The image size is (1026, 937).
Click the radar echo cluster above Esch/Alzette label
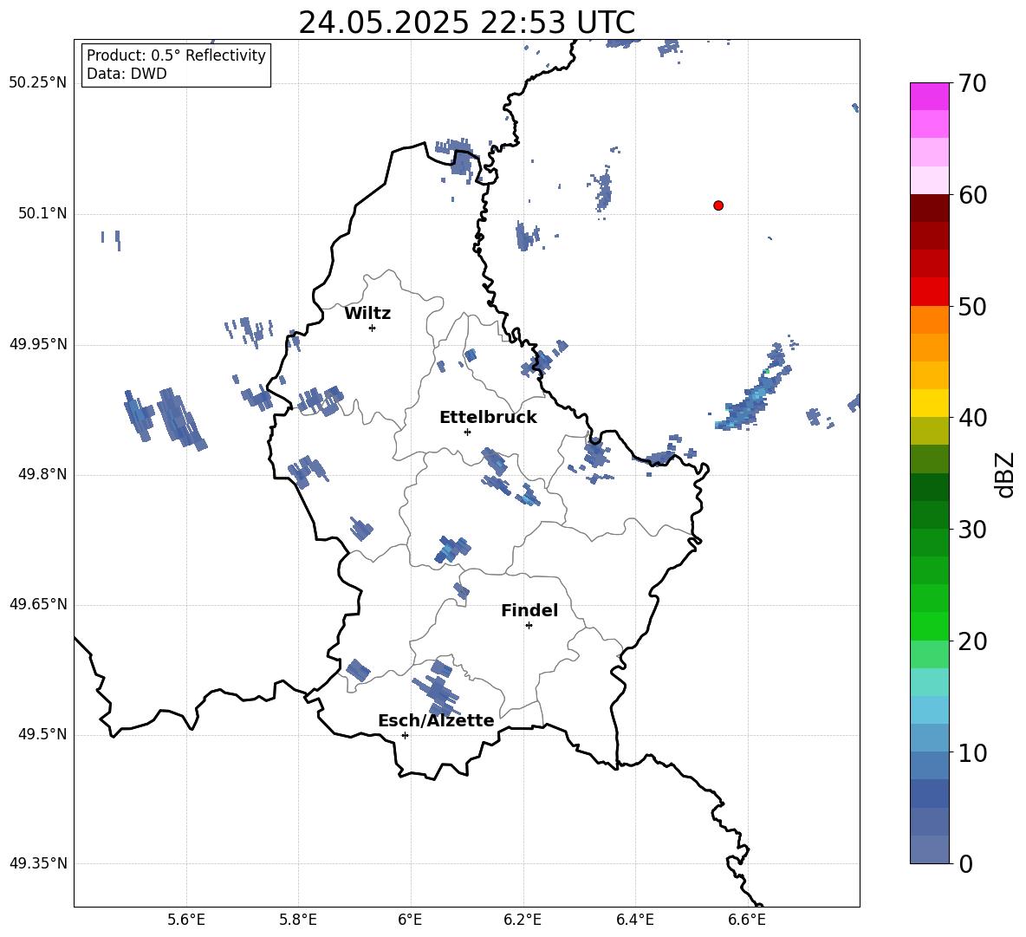[435, 688]
